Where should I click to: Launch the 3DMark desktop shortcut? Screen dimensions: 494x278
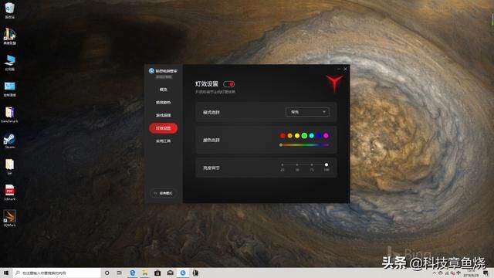coord(10,219)
